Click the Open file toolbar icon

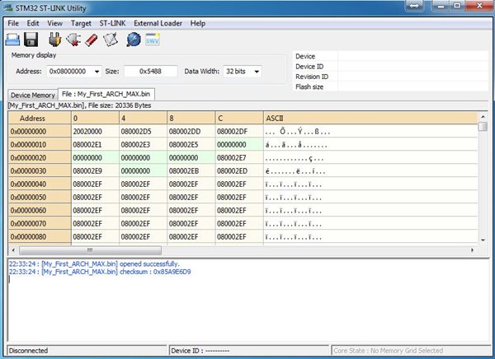(x=12, y=40)
